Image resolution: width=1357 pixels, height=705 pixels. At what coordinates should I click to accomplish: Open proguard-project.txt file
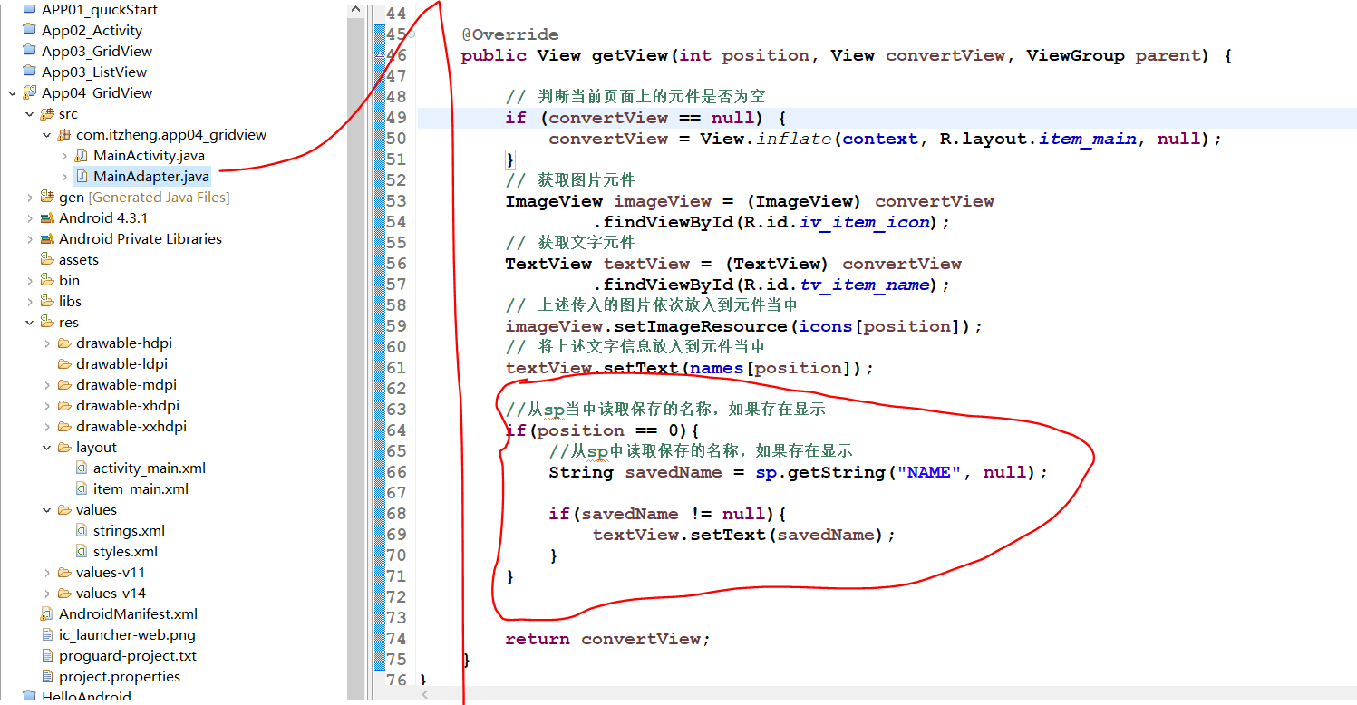[128, 656]
